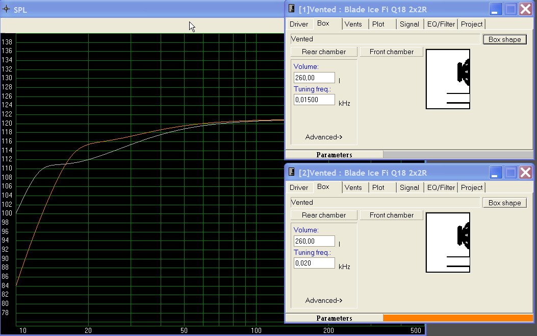Click the box diagram thumbnail in window [1]

click(448, 79)
